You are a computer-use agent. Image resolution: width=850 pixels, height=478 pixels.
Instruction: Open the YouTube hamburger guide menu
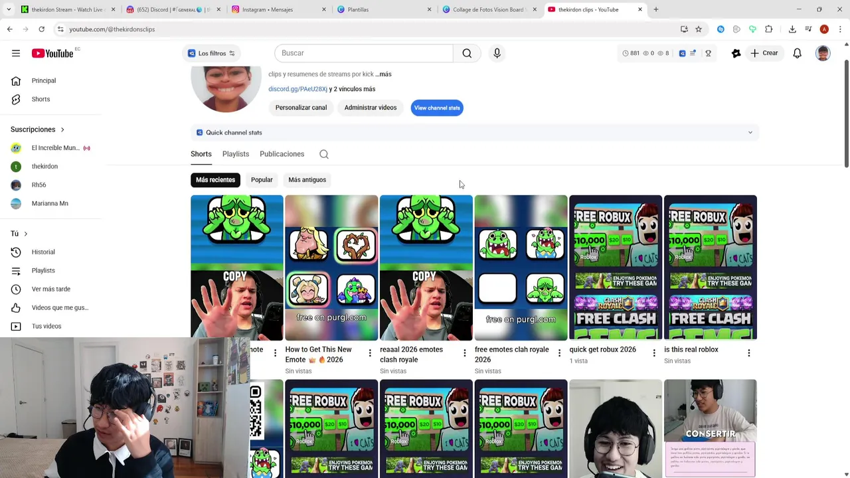tap(16, 53)
